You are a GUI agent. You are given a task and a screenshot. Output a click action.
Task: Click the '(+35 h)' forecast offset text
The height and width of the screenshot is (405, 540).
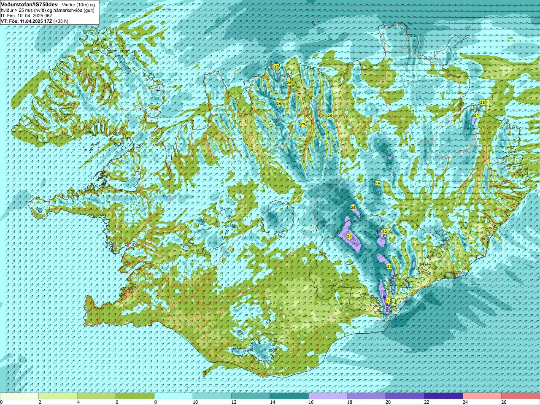point(61,21)
